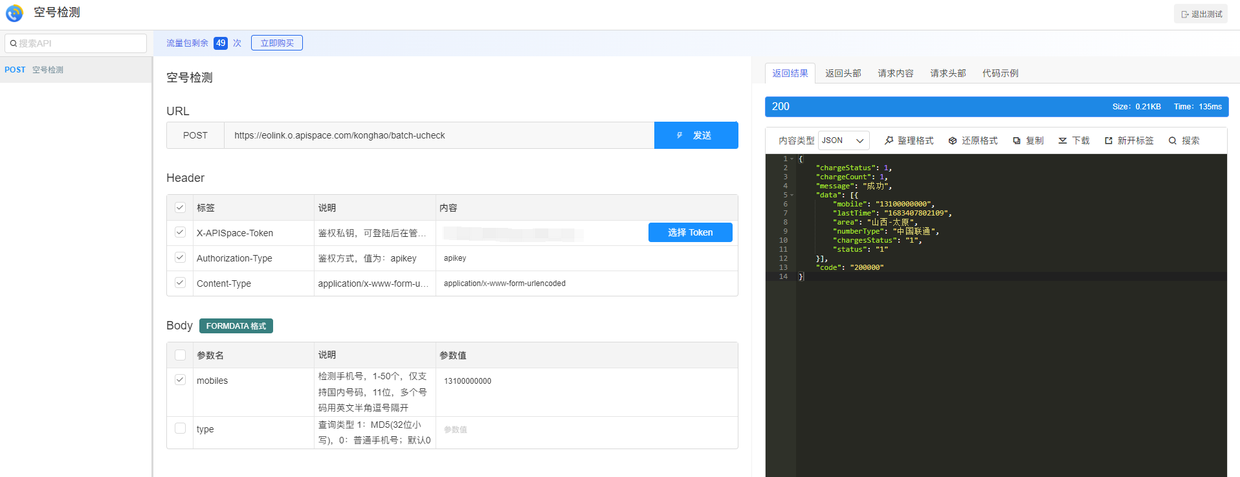Image resolution: width=1240 pixels, height=477 pixels.
Task: Click the X-APISpace-Token value field
Action: click(542, 233)
